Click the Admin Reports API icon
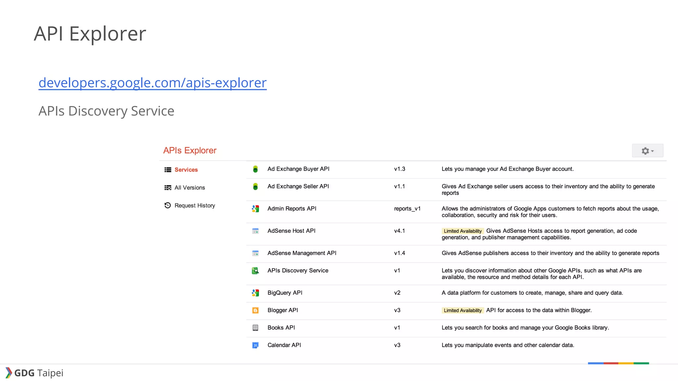Image resolution: width=678 pixels, height=381 pixels. (x=255, y=209)
